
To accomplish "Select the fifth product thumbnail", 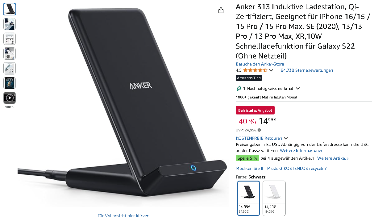I will click(10, 68).
